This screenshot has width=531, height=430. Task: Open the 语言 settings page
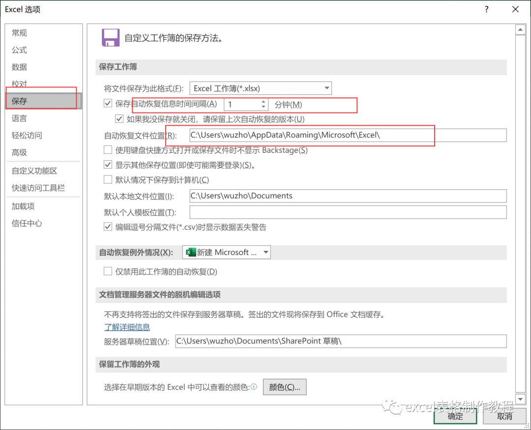click(19, 118)
